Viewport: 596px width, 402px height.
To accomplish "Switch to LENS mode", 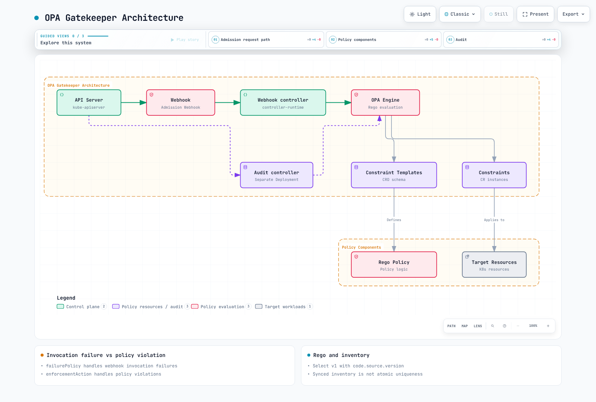I will [x=478, y=326].
